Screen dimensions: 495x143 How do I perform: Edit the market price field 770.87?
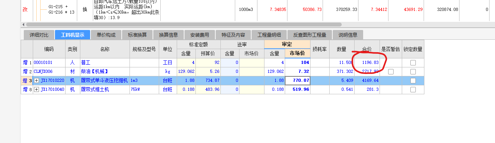298,80
